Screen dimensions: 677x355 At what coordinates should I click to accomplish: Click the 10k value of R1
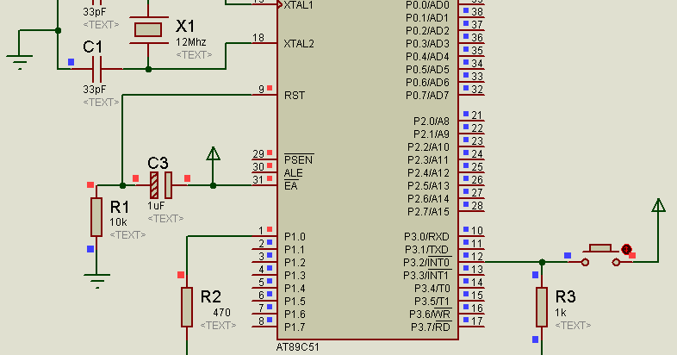pyautogui.click(x=118, y=222)
